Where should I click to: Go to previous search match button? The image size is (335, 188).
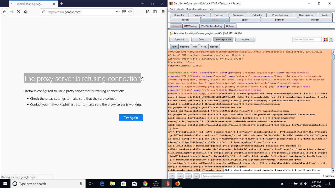pyautogui.click(x=180, y=176)
